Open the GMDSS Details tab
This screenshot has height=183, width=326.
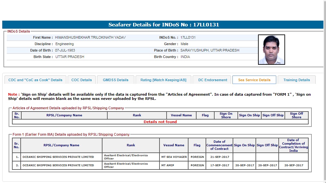[x=115, y=80]
